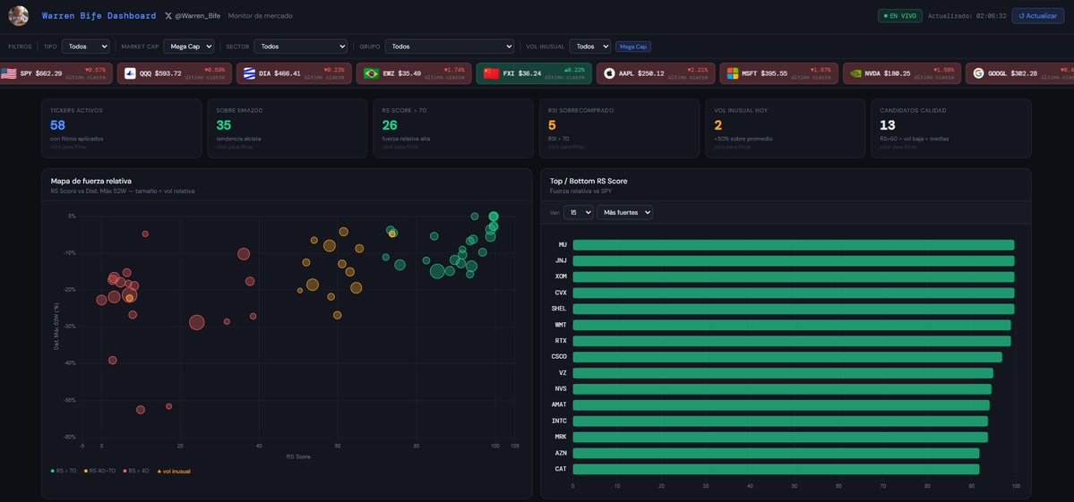Image resolution: width=1074 pixels, height=502 pixels.
Task: Click the EN VIVO live status badge
Action: pyautogui.click(x=900, y=16)
